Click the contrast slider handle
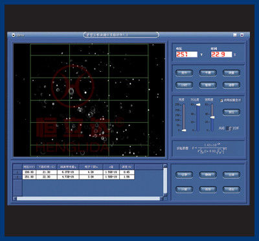The image size is (259, 241). coord(198,105)
